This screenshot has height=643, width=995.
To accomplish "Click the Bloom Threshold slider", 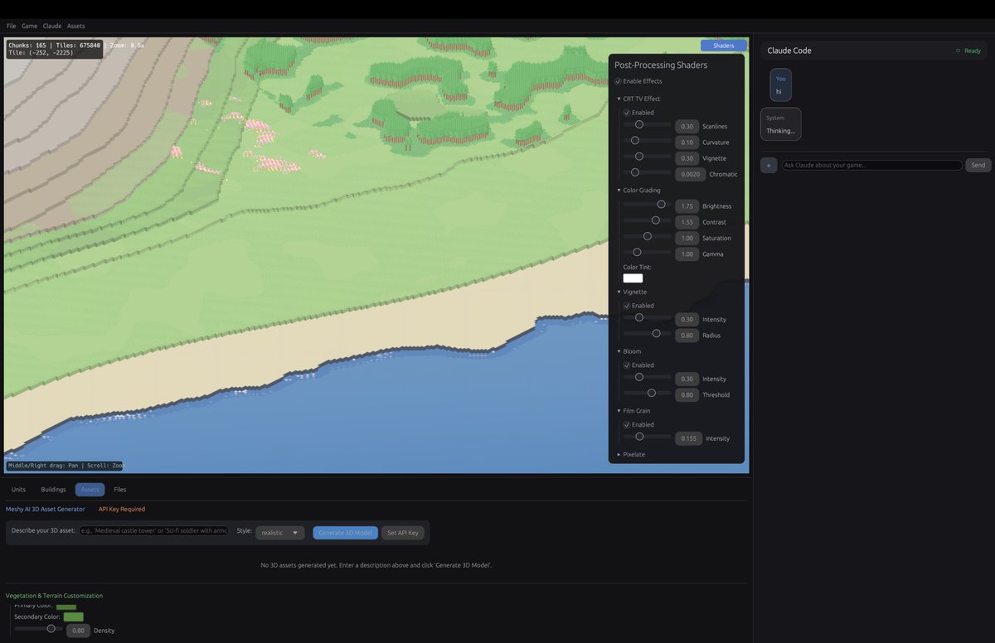I will coord(648,393).
